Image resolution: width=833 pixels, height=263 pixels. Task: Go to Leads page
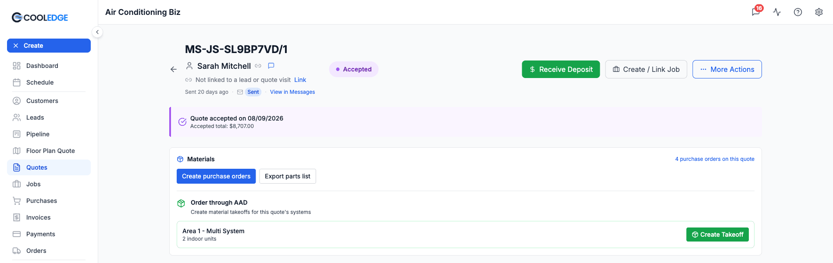(49, 117)
